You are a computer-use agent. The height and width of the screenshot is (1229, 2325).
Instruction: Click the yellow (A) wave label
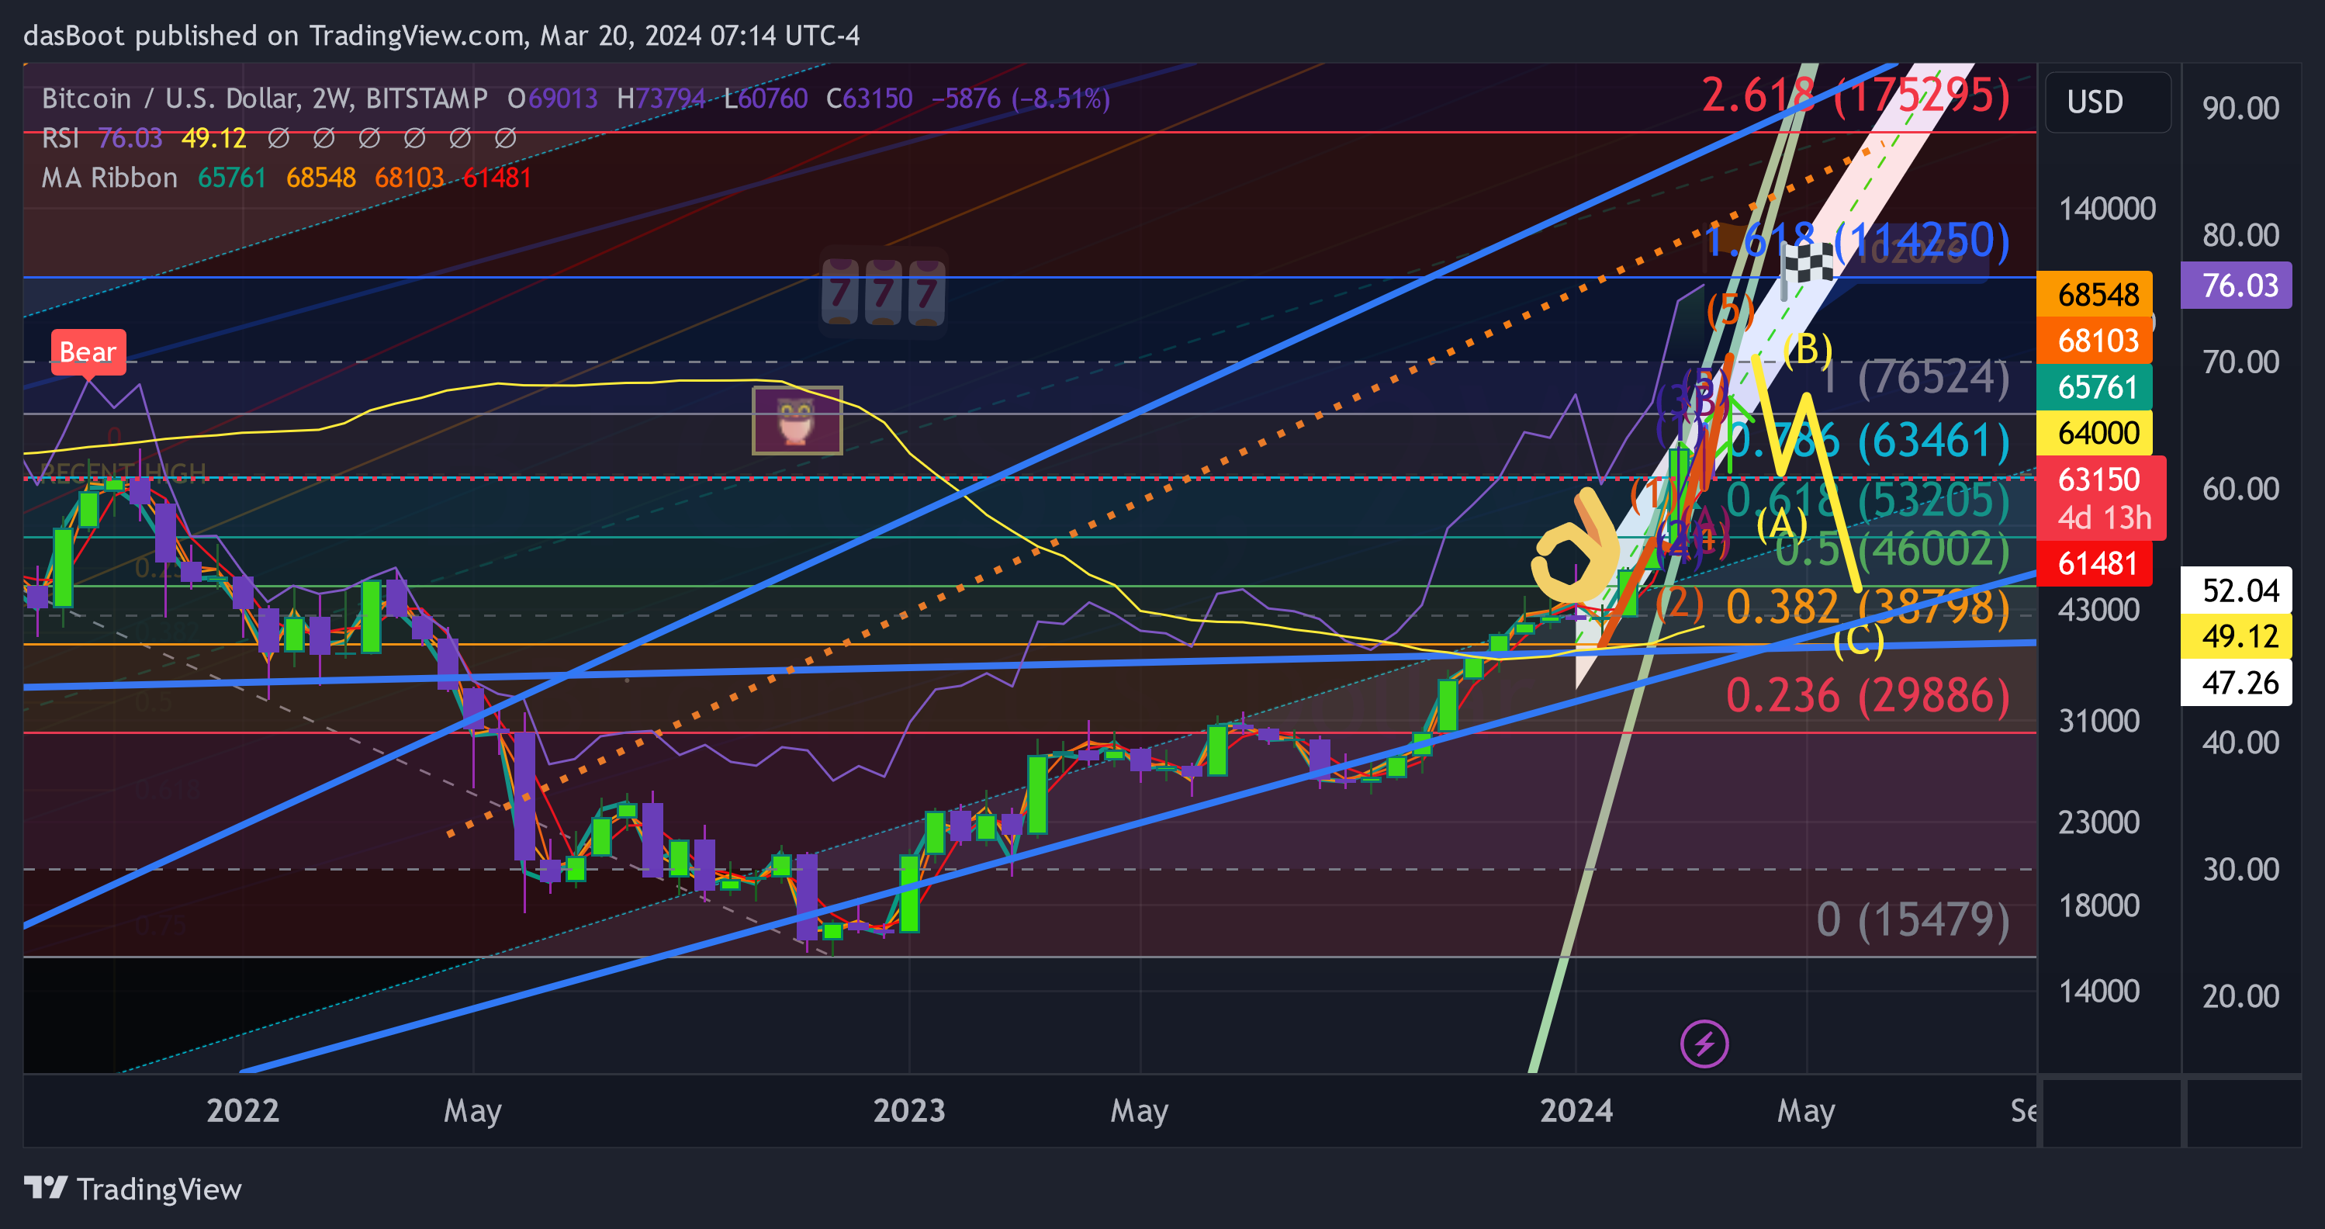click(x=1782, y=524)
